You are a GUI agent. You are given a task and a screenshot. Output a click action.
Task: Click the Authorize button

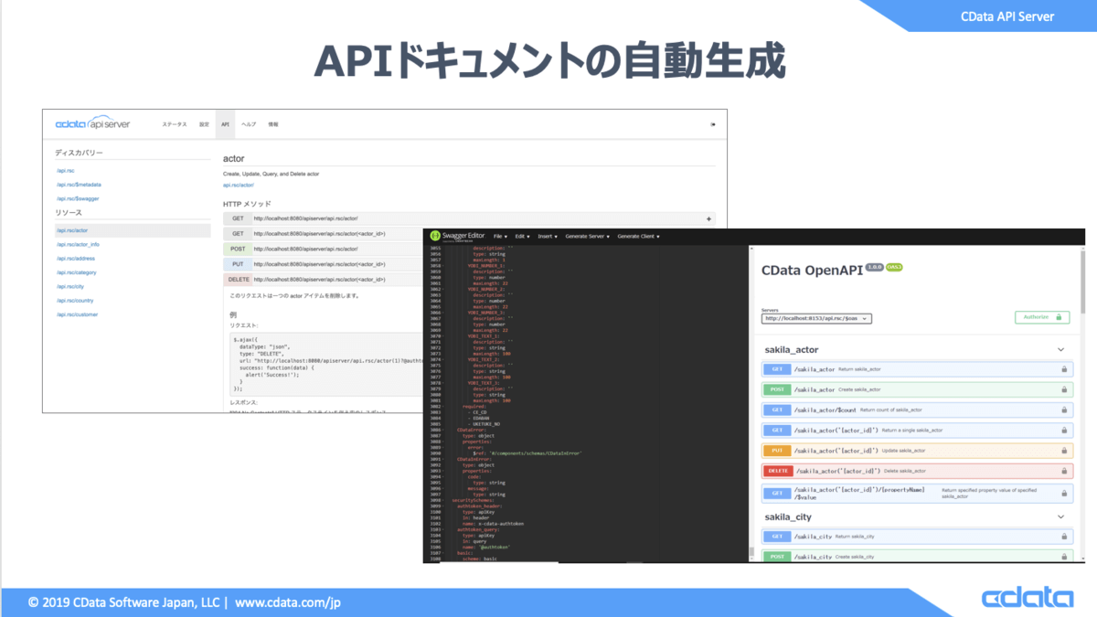coord(1042,317)
